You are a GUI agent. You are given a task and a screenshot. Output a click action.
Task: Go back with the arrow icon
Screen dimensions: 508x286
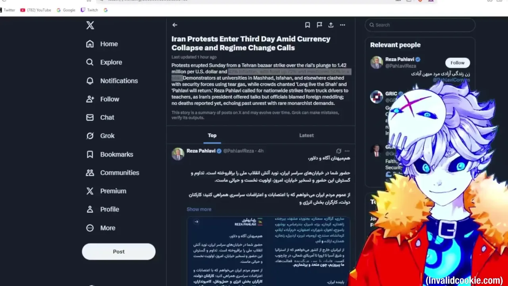tap(175, 25)
